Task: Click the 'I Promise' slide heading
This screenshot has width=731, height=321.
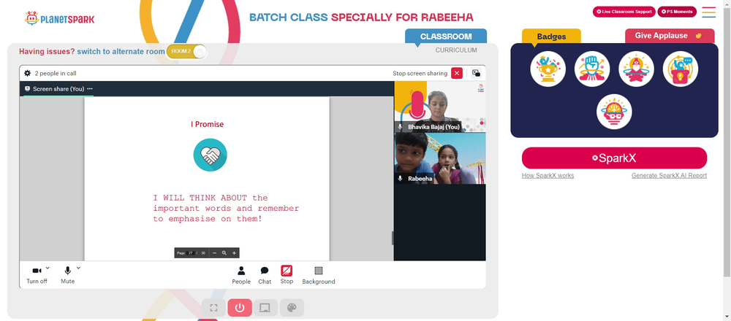Action: coord(207,124)
